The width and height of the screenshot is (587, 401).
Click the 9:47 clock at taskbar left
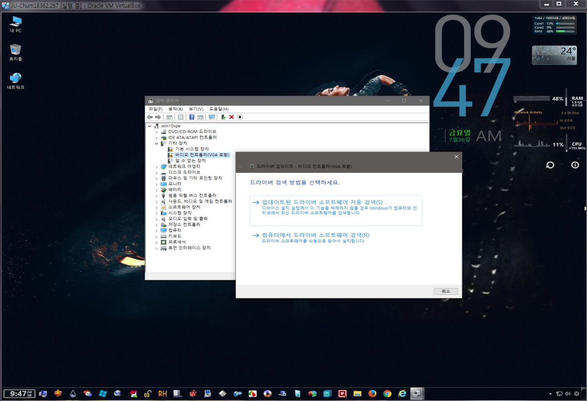[20, 394]
